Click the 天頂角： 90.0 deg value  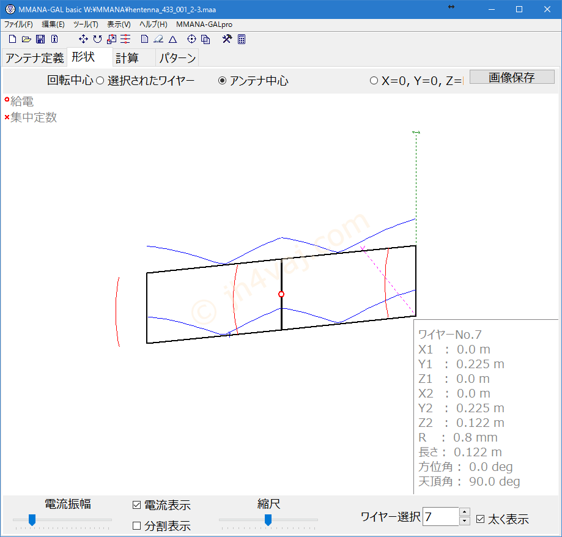pos(469,481)
